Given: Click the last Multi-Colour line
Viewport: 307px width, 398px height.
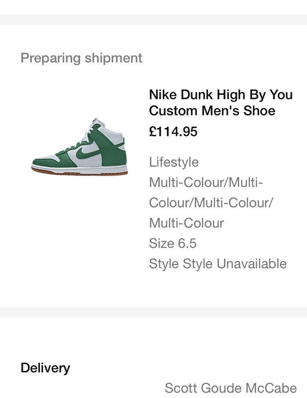Looking at the screenshot, I should 187,223.
